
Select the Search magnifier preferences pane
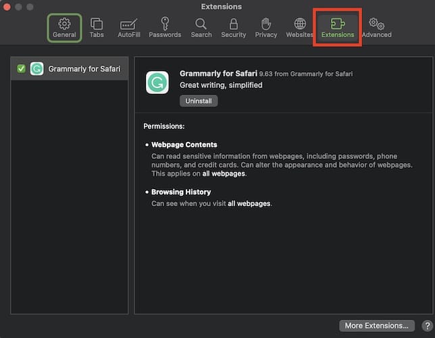[x=201, y=27]
